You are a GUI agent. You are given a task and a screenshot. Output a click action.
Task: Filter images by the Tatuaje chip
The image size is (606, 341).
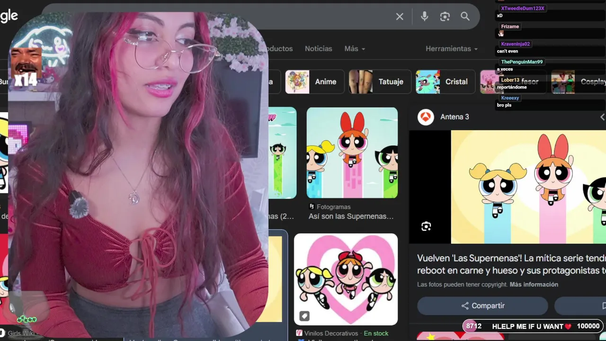pyautogui.click(x=379, y=82)
